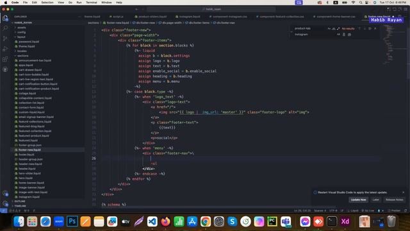Open footer-new.liquid in the explorer tree
This screenshot has width=410, height=231.
click(x=29, y=150)
